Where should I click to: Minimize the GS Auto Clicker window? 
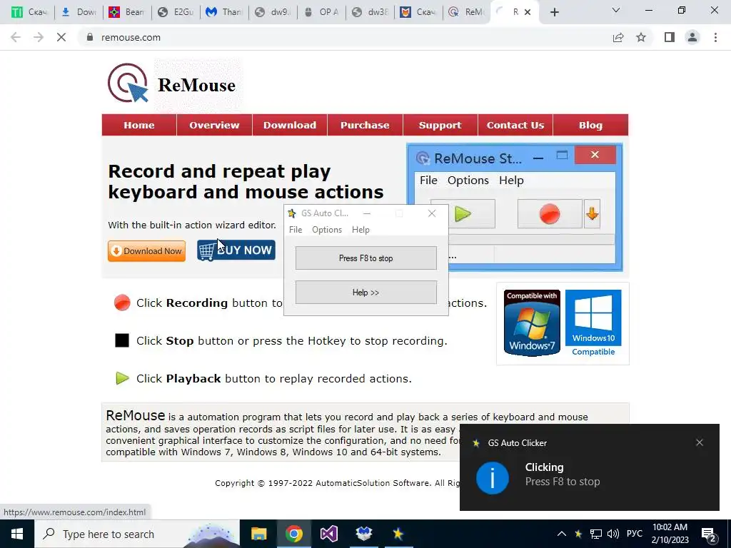(x=367, y=213)
